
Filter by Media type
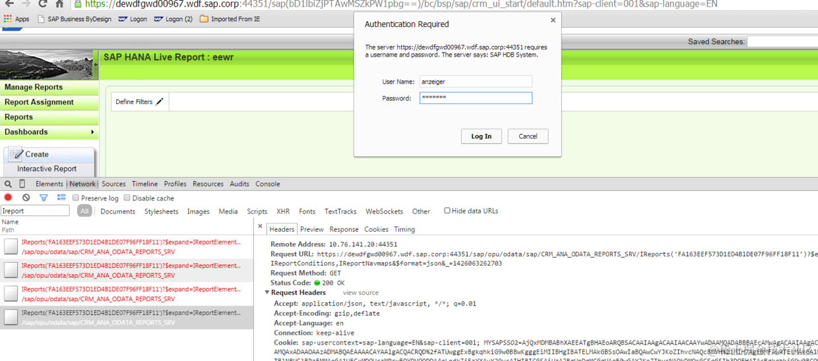(x=228, y=211)
